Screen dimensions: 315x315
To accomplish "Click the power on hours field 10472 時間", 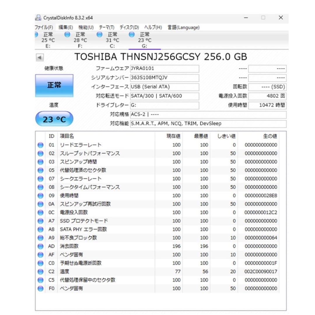I will (x=267, y=106).
